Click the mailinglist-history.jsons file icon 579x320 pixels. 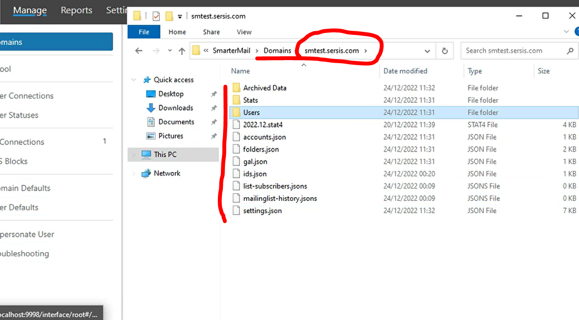[x=236, y=198]
